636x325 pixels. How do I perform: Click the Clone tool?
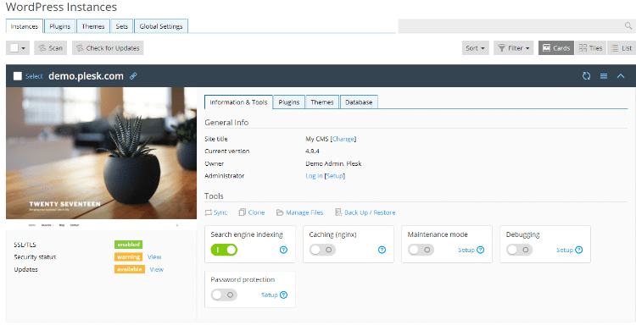252,212
